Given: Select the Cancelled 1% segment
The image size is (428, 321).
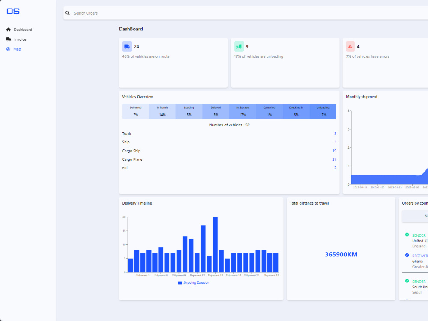Looking at the screenshot, I should [269, 111].
